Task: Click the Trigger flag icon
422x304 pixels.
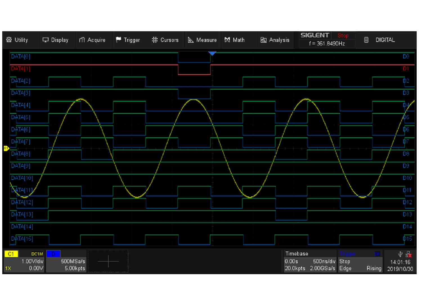Action: point(118,40)
